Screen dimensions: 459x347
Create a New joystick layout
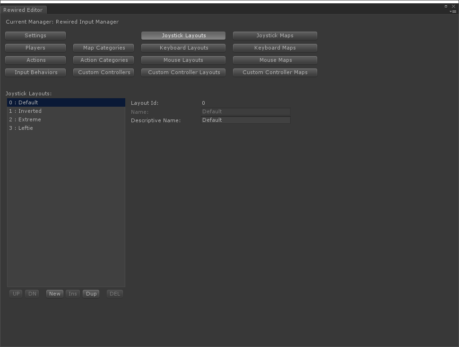point(55,294)
